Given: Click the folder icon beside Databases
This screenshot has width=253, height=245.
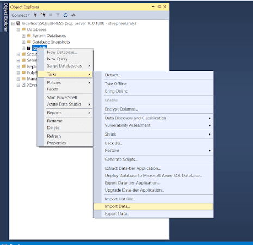Looking at the screenshot, I should point(23,29).
